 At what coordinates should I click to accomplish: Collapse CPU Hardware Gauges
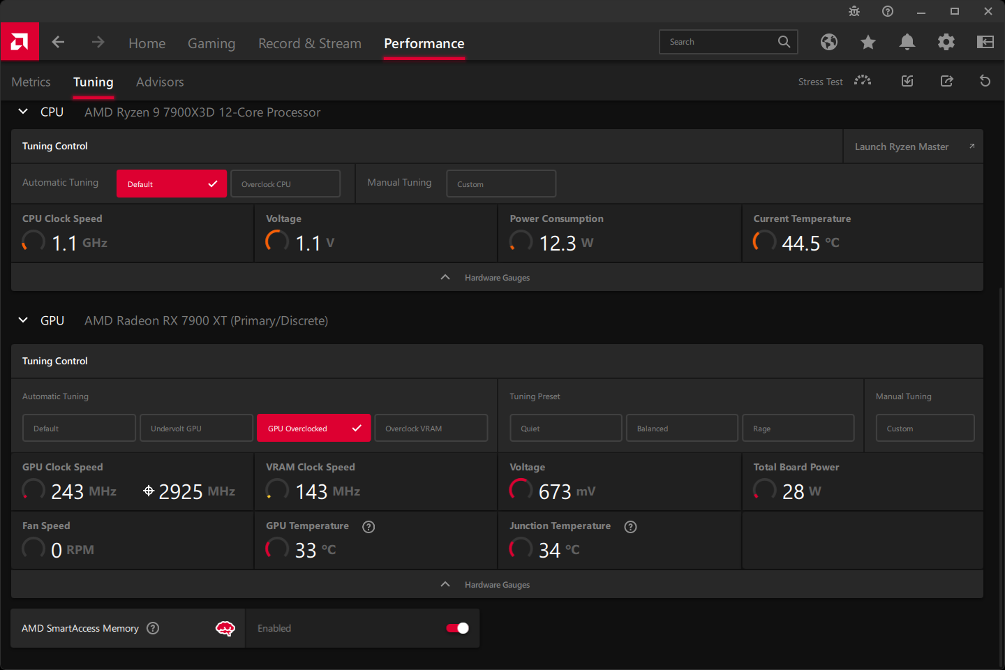[497, 277]
